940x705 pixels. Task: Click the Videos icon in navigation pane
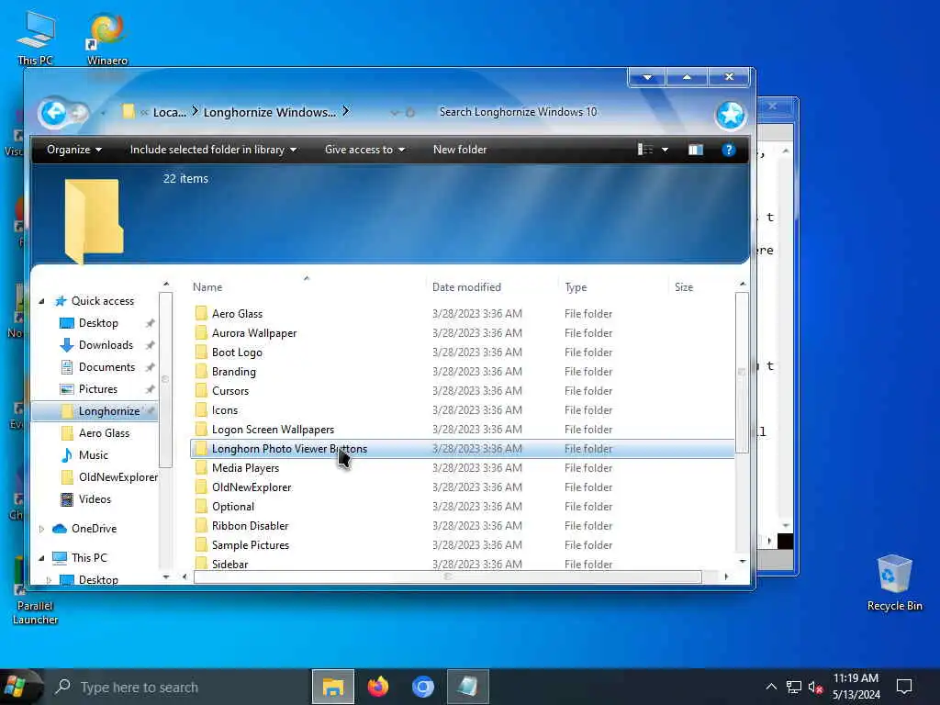(x=66, y=499)
